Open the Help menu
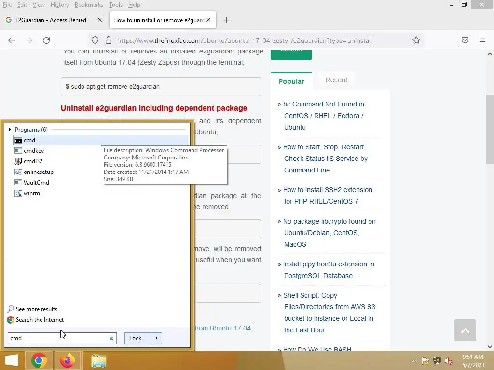 tap(134, 5)
